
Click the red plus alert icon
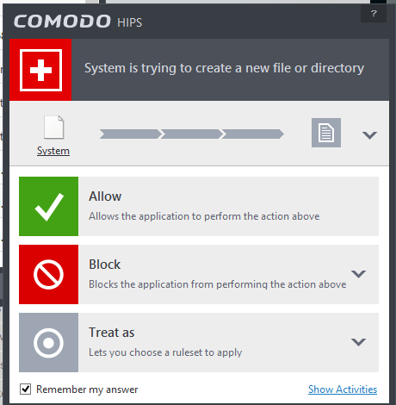(x=40, y=70)
